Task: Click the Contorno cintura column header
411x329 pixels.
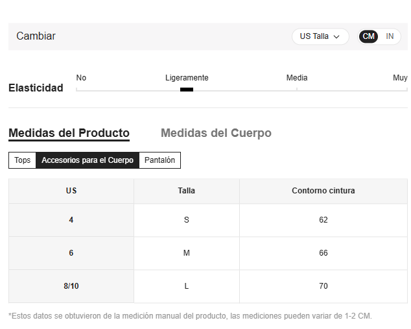Action: point(323,191)
